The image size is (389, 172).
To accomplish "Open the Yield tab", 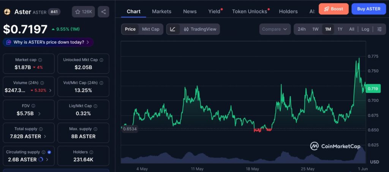I will (214, 11).
